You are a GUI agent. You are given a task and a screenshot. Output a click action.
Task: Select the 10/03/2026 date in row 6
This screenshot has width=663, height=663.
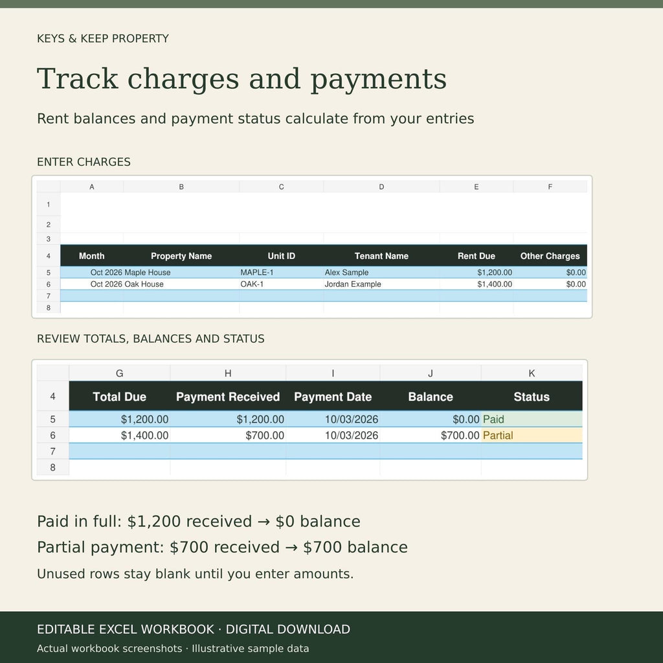pos(333,435)
